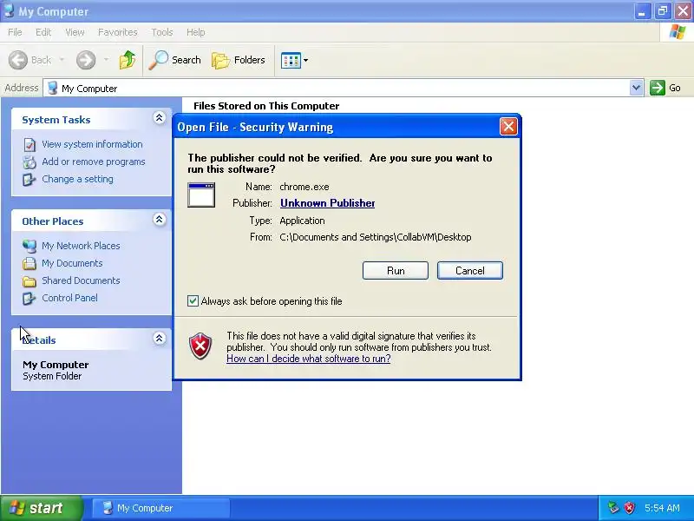Viewport: 694px width, 521px height.
Task: Open the Edit menu in My Computer
Action: tap(43, 32)
